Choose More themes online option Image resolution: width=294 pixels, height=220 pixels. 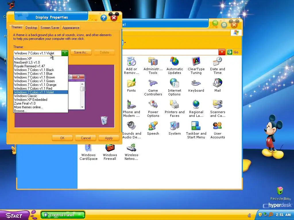(41, 107)
